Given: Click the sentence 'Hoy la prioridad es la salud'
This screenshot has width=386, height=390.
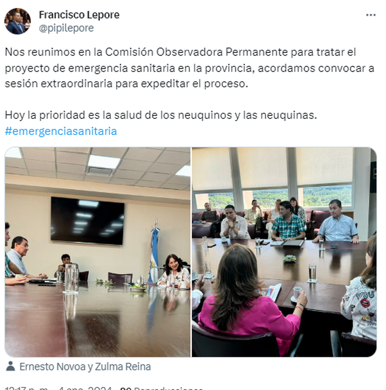Looking at the screenshot, I should (x=161, y=115).
